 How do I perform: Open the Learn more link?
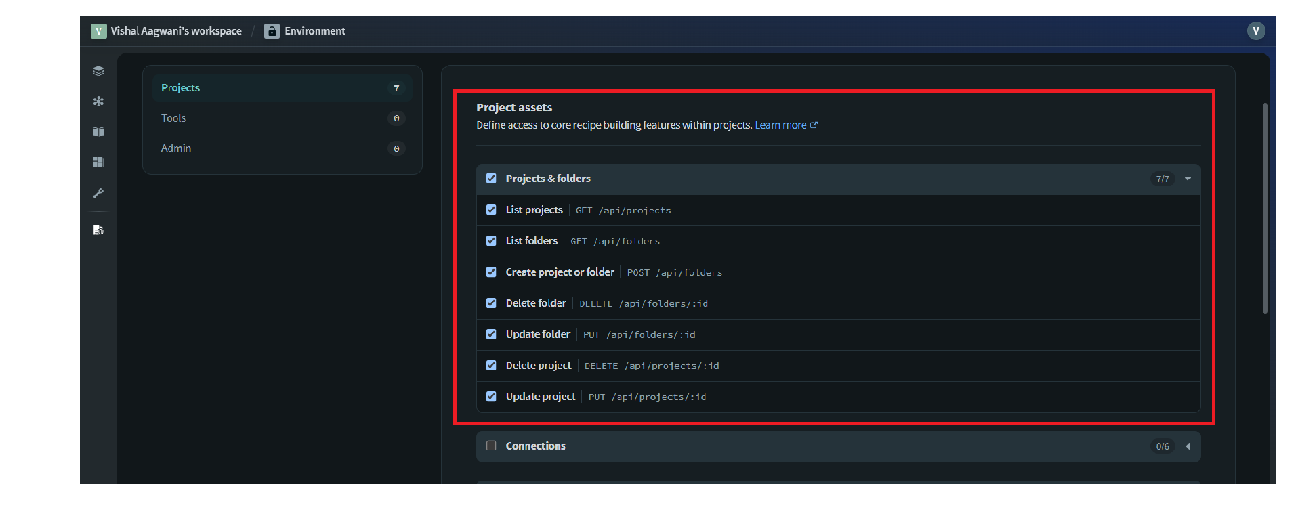pos(780,125)
